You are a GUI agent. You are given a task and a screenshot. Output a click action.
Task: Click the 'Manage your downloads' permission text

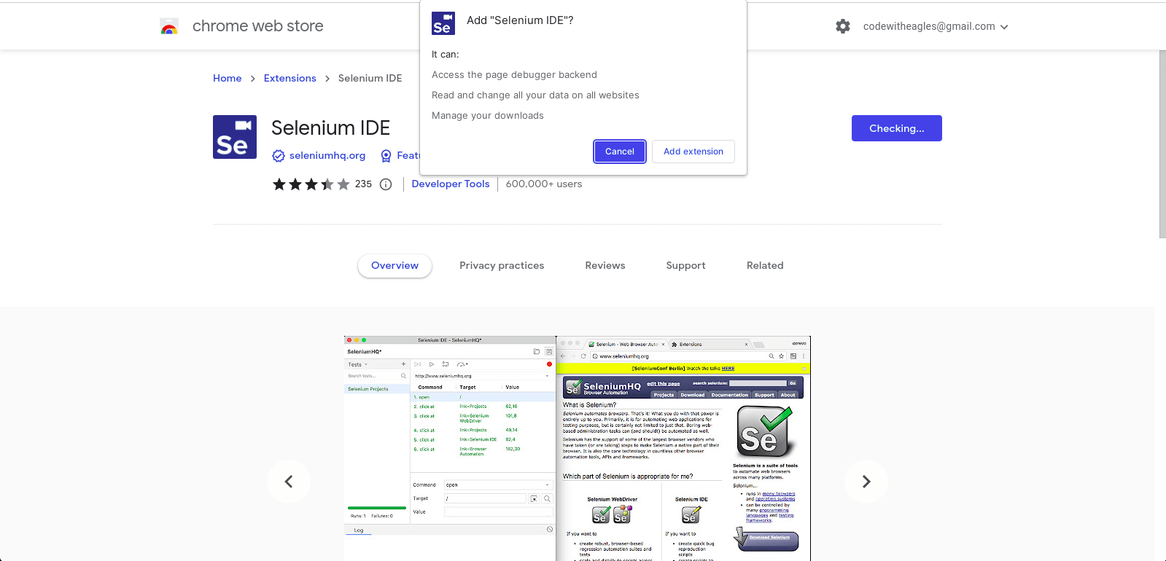(488, 115)
